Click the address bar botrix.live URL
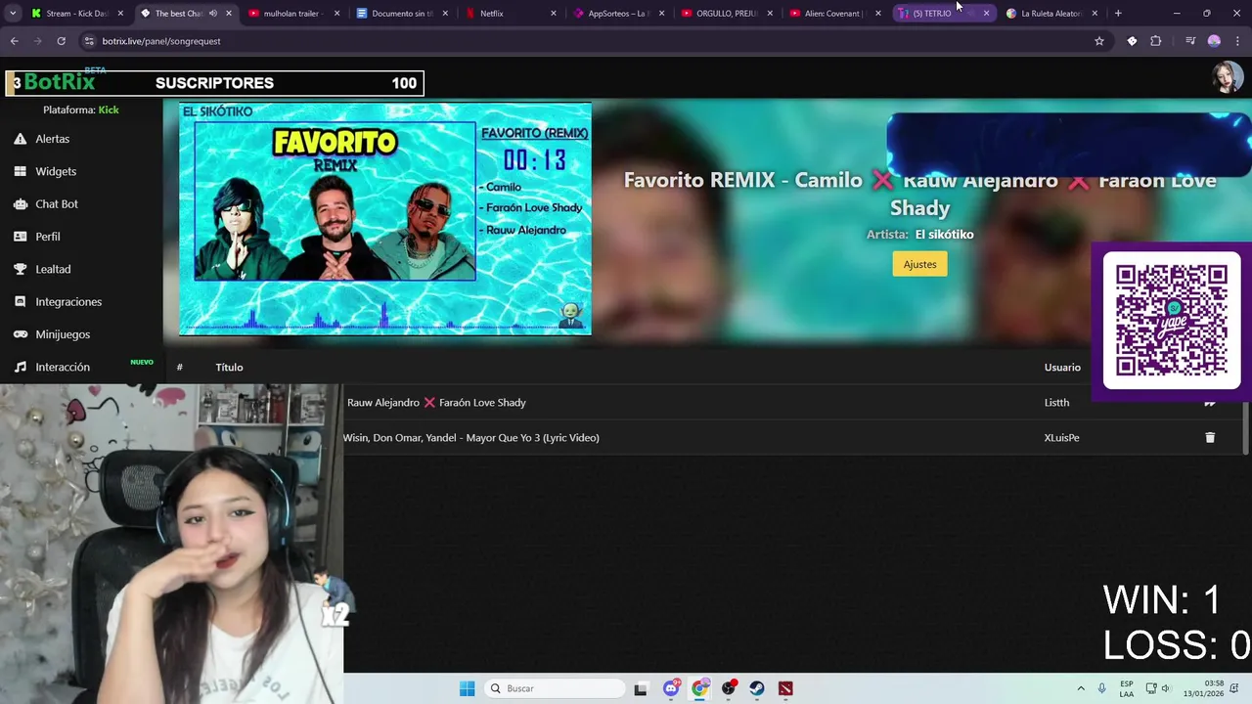The height and width of the screenshot is (704, 1252). click(161, 41)
